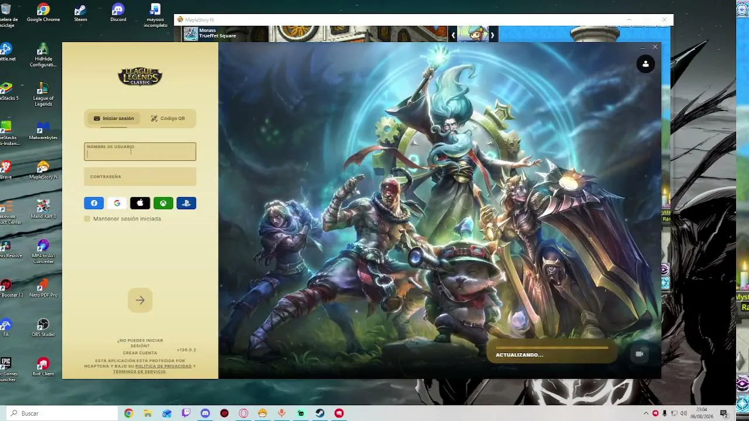Click ¿No puedes iniciar sesión? link
Image resolution: width=749 pixels, height=421 pixels.
pos(140,343)
